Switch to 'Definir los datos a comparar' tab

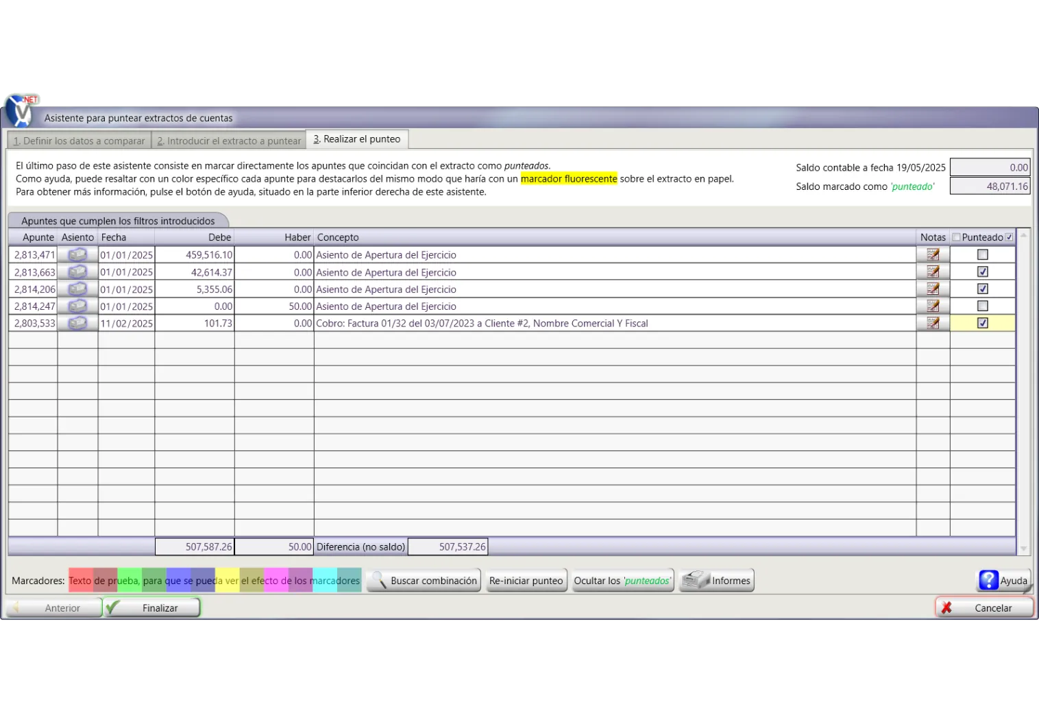pos(80,141)
